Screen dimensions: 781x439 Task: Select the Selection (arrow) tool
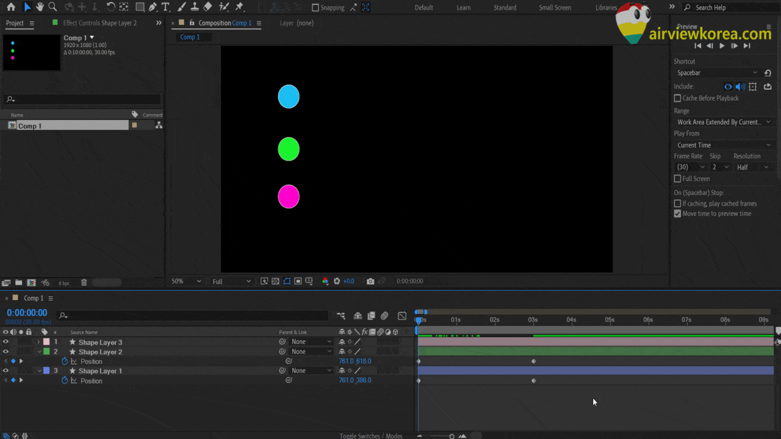click(27, 7)
